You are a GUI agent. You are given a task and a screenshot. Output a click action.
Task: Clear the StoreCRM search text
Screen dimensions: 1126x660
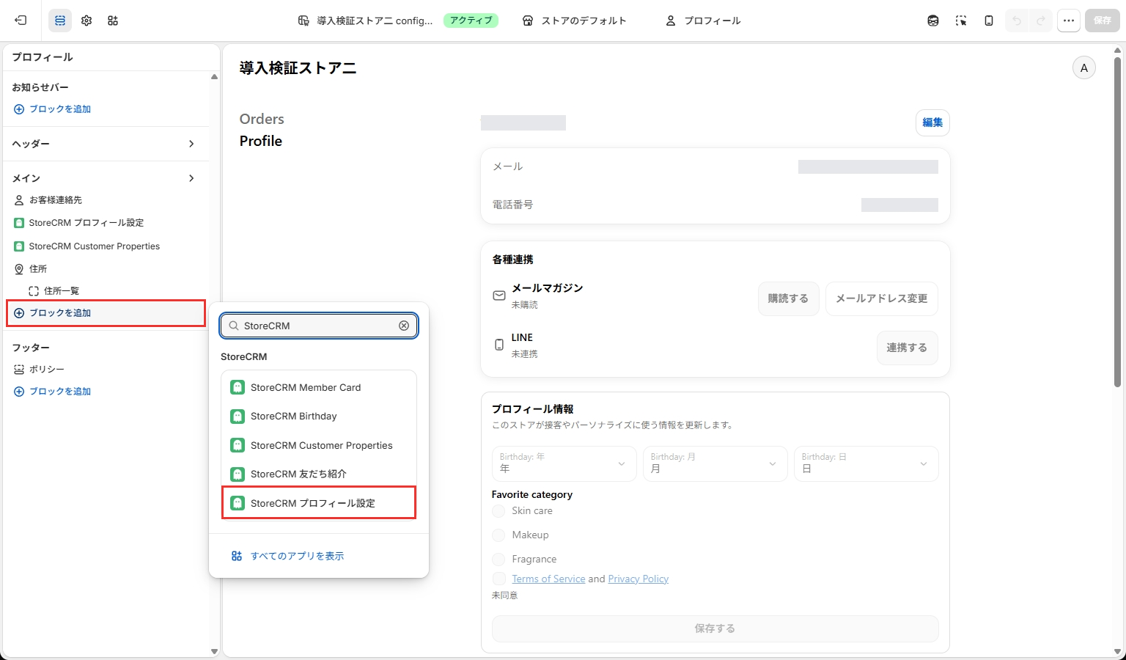click(404, 326)
